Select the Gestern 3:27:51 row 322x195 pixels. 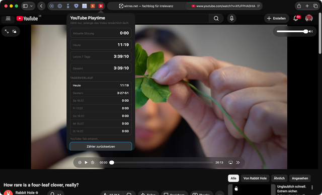click(x=101, y=93)
